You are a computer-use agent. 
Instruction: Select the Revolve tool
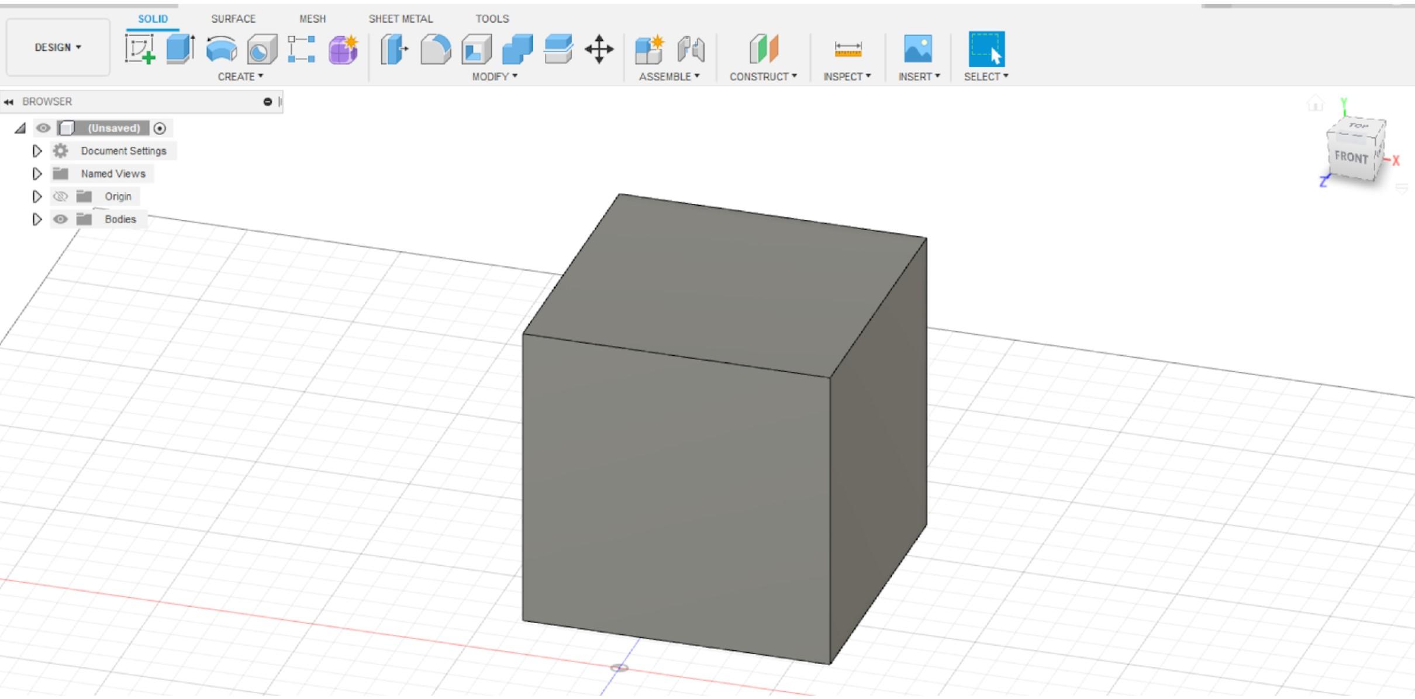click(x=222, y=50)
